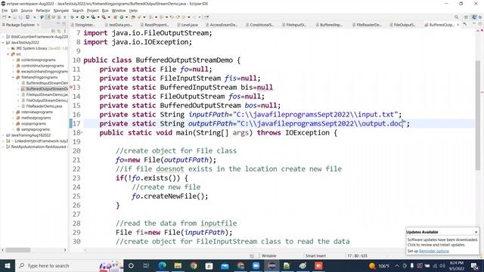Minimize the Package Explorer view
Image resolution: width=484 pixels, height=272 pixels.
(x=58, y=24)
